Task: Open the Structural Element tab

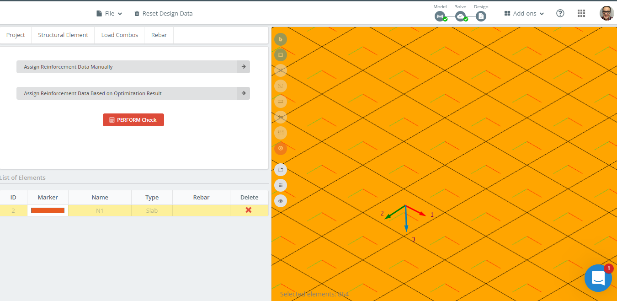Action: point(63,35)
